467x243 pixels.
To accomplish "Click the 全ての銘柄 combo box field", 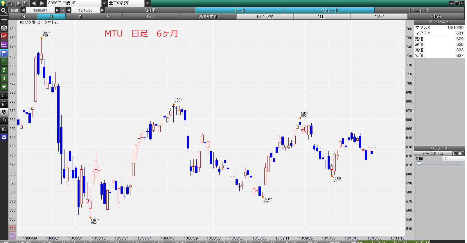I will coord(126,3).
